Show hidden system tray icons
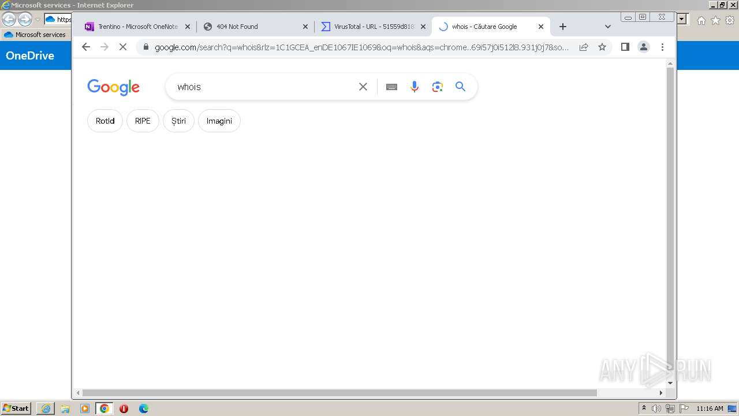The image size is (739, 416). (x=644, y=408)
